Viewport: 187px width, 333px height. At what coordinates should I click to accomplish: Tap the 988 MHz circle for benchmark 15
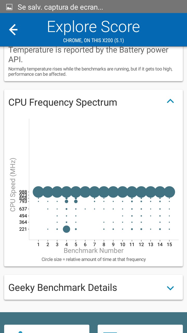pos(169,192)
